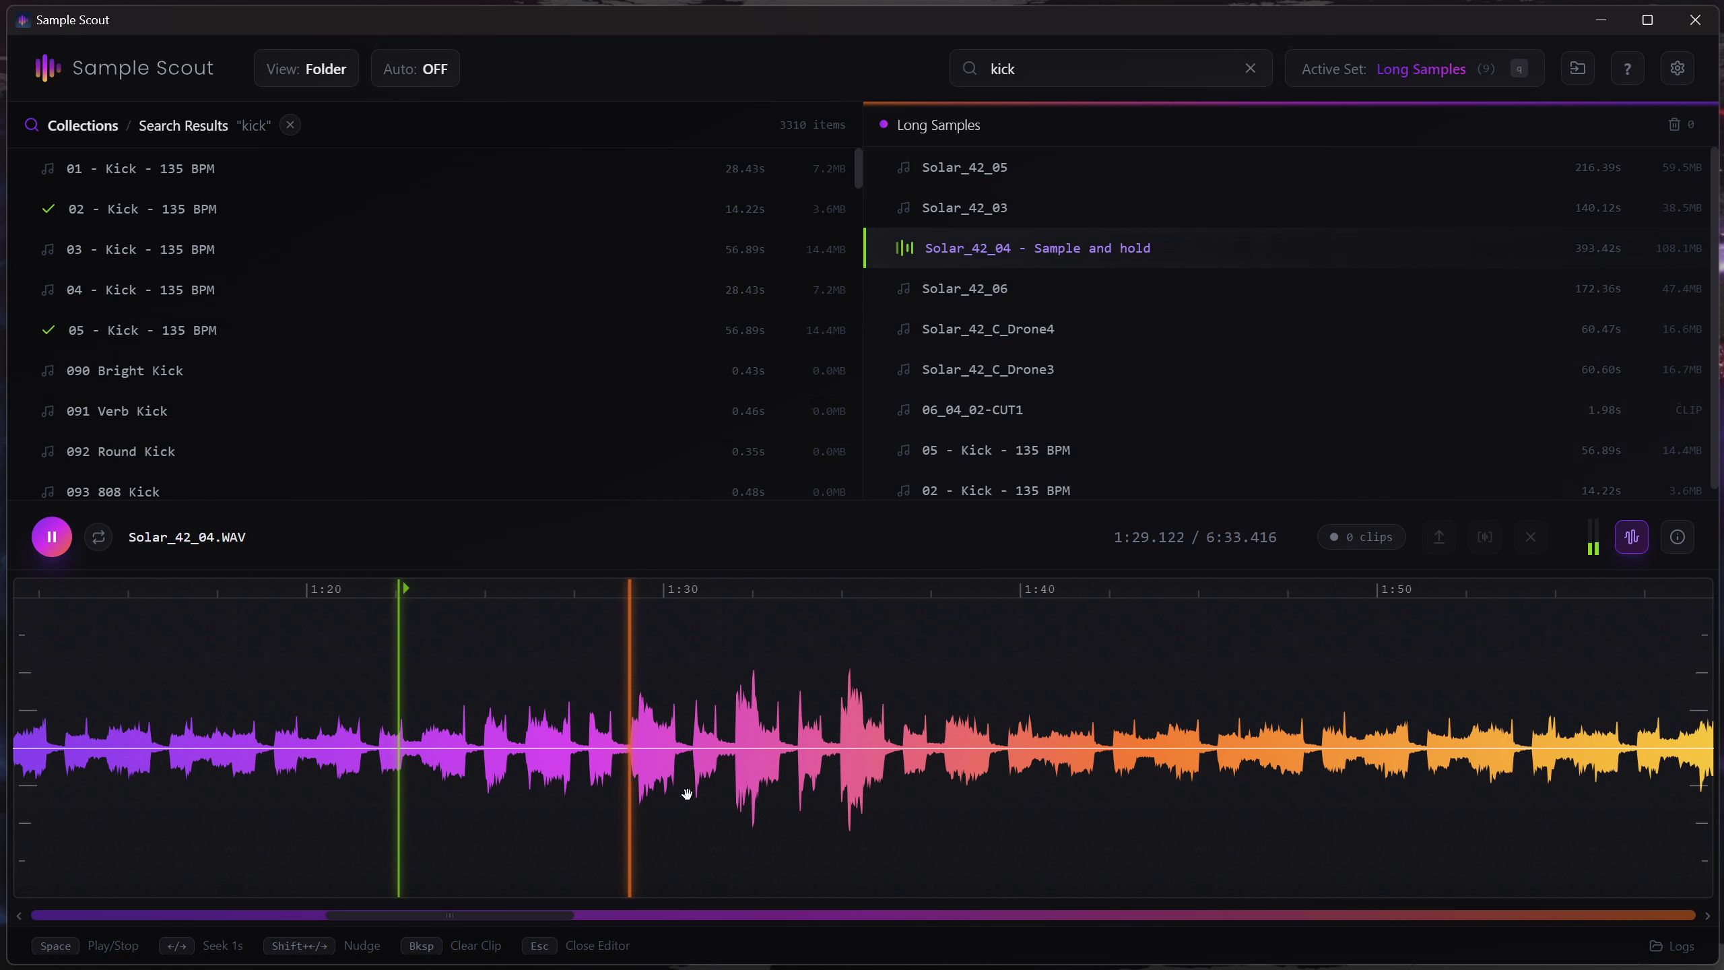Image resolution: width=1724 pixels, height=970 pixels.
Task: Toggle the waveform editor icon
Action: [1631, 537]
